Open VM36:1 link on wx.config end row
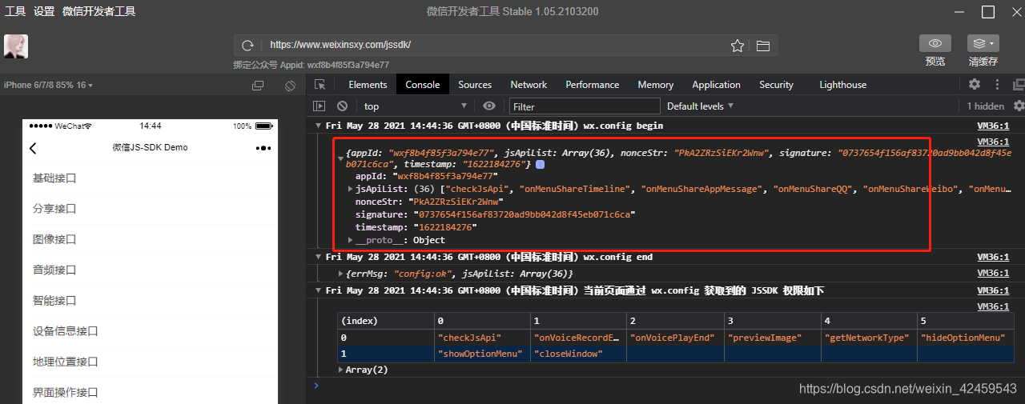This screenshot has width=1025, height=404. pos(993,258)
